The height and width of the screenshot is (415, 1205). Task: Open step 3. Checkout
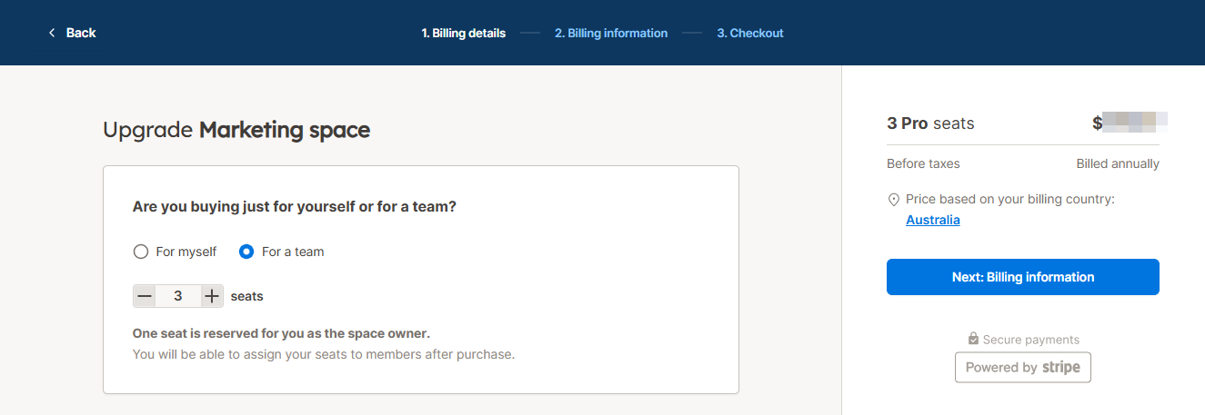tap(749, 33)
